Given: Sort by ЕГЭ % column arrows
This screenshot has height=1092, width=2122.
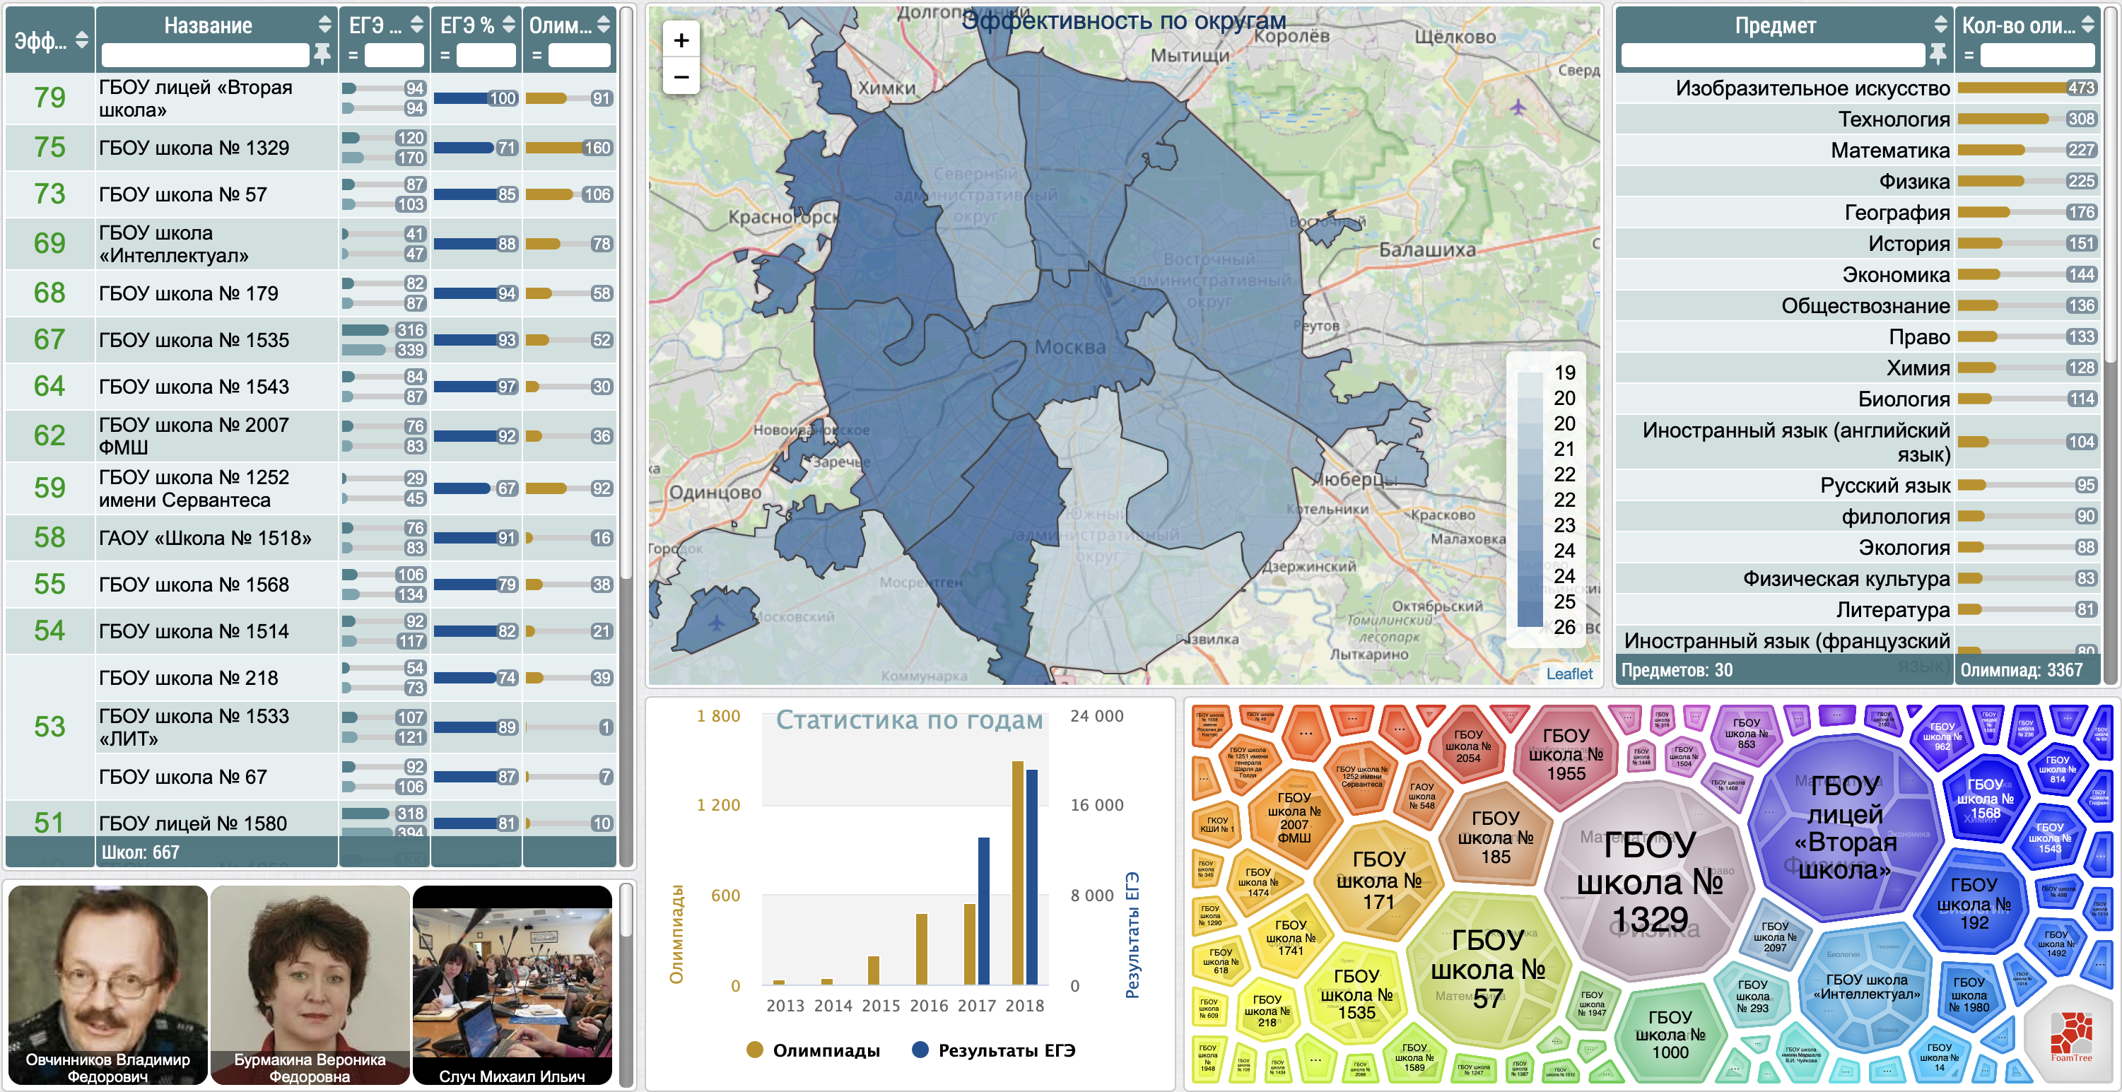Looking at the screenshot, I should click(509, 25).
